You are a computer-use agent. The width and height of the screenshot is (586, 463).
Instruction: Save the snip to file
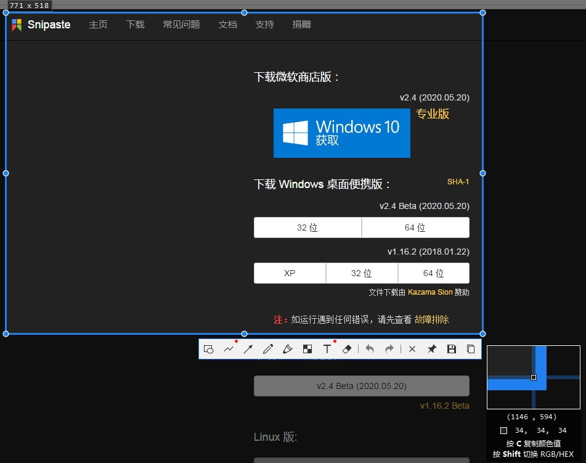tap(452, 349)
